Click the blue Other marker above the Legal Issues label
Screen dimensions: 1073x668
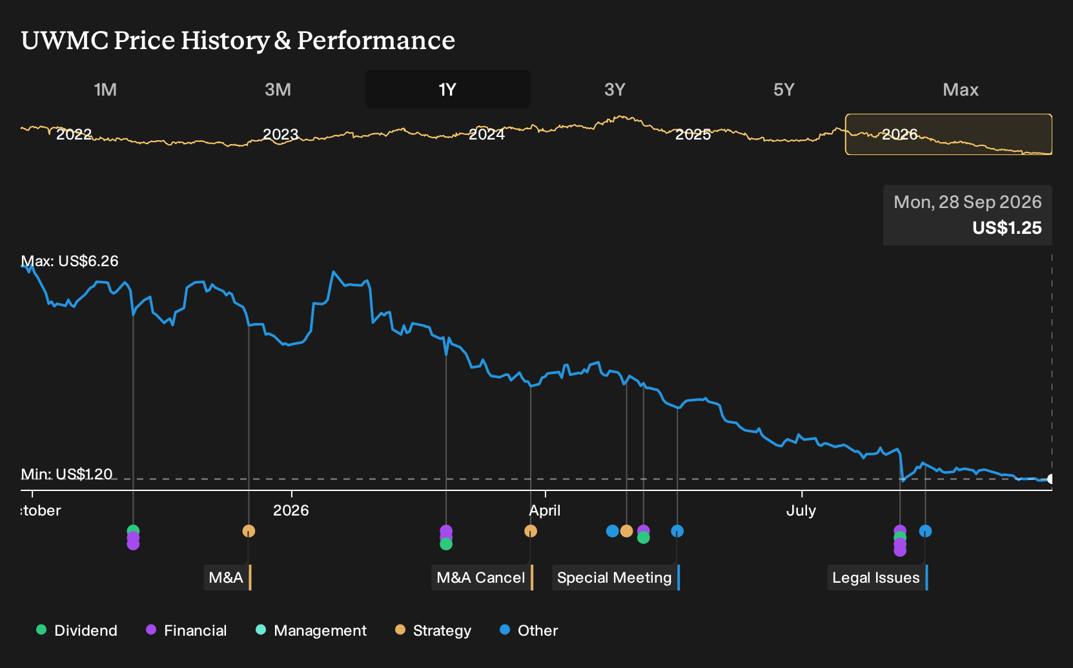925,531
